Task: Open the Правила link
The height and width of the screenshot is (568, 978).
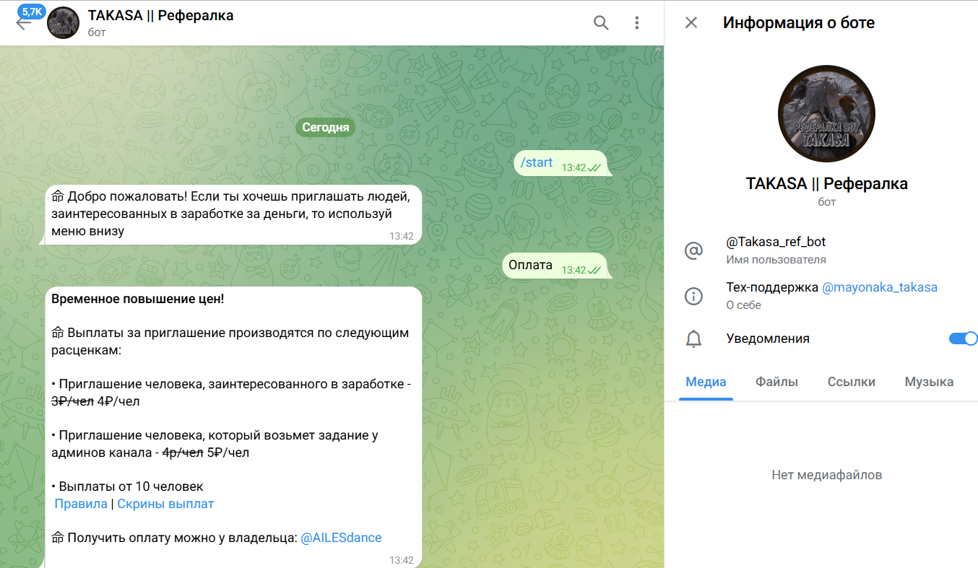Action: [x=81, y=504]
